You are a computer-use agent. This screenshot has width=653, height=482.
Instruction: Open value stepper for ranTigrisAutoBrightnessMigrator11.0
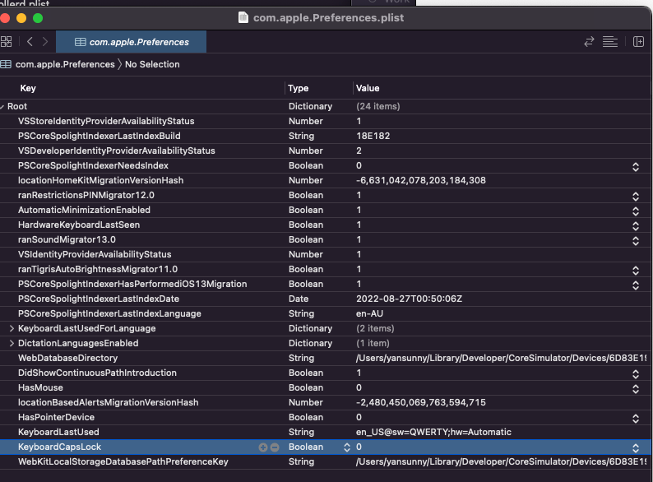[x=636, y=271]
